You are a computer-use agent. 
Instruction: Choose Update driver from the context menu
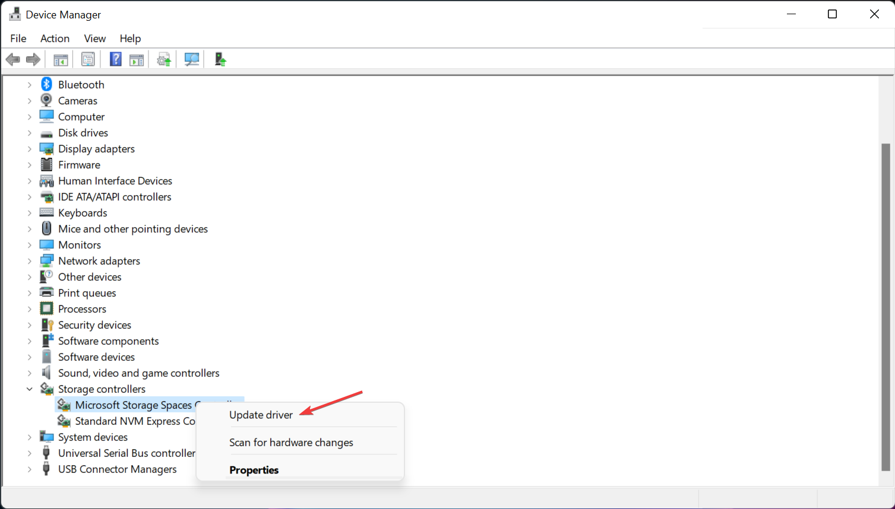261,415
